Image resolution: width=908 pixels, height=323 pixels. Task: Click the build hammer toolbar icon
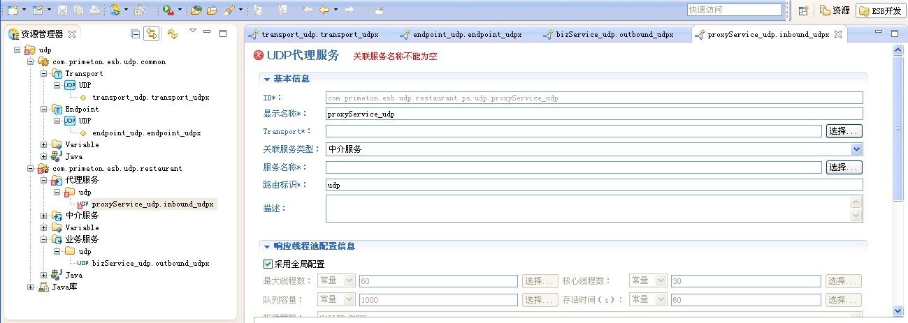coord(139,10)
